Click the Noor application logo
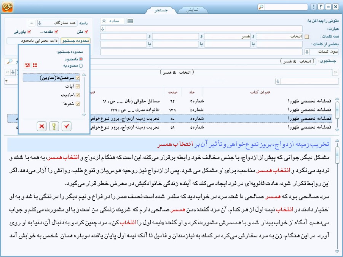The image size is (343, 257). click(7, 6)
